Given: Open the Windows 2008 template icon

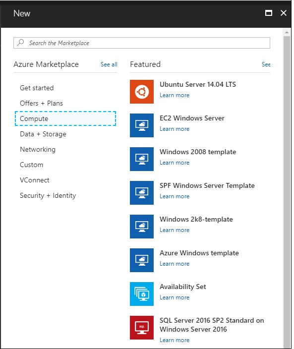Looking at the screenshot, I should 142,159.
